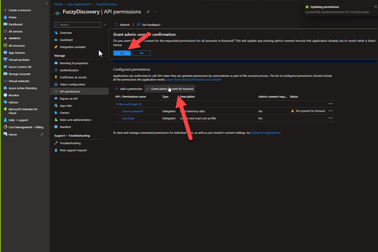Confirm admin consent by clicking Yes
Screen dimensions: 378x252
[x=122, y=53]
